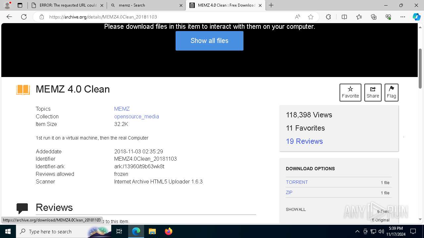Screen dimensions: 424x238
Task: View site information lock icon
Action: point(42,17)
